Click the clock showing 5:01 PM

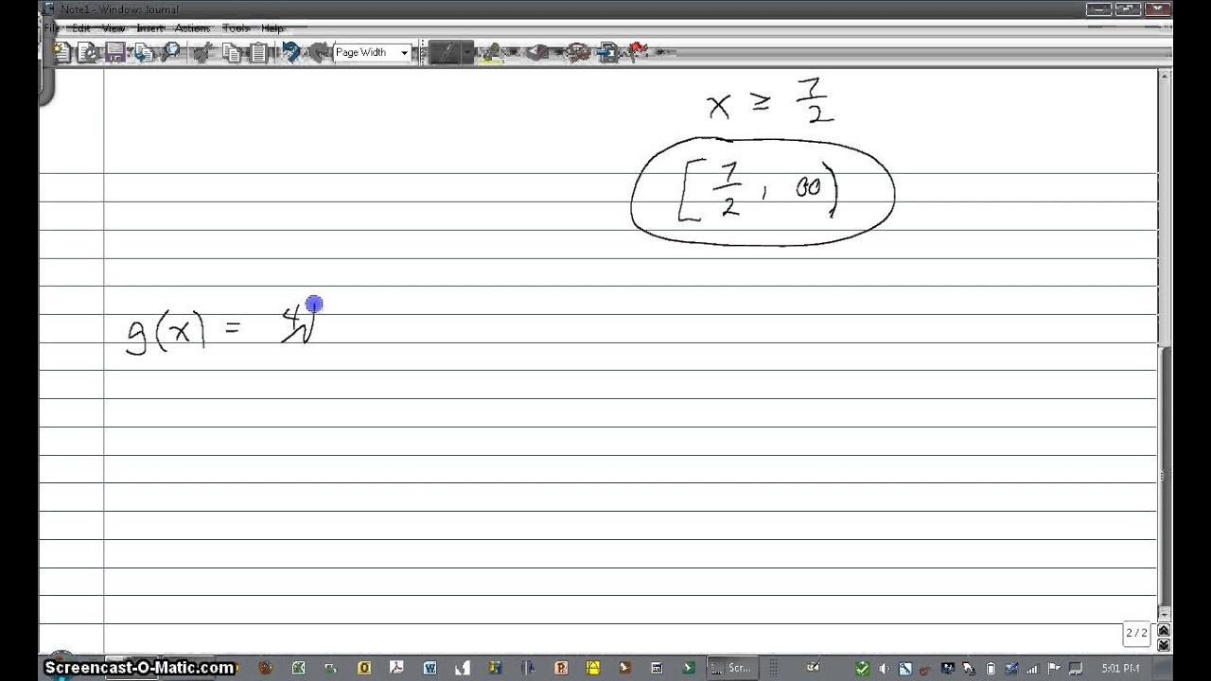tap(1119, 668)
